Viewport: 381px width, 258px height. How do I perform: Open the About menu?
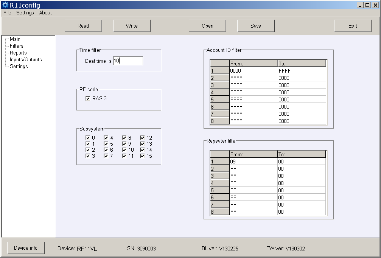tap(45, 12)
